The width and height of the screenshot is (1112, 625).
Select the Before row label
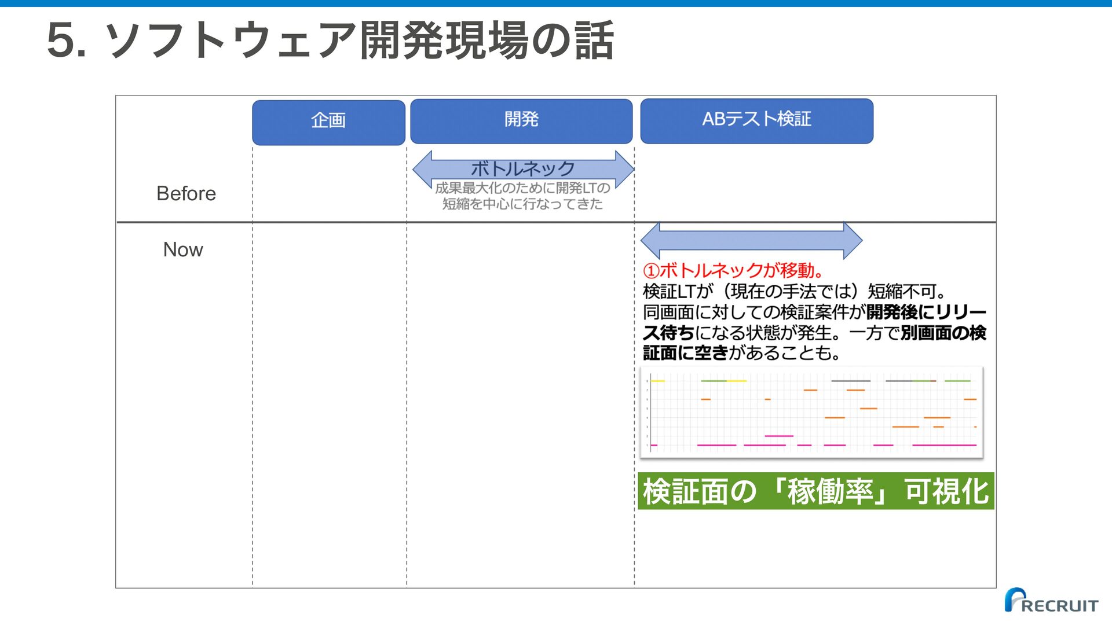point(186,193)
